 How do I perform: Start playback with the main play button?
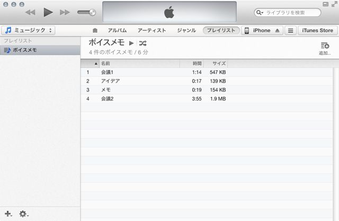click(x=48, y=12)
